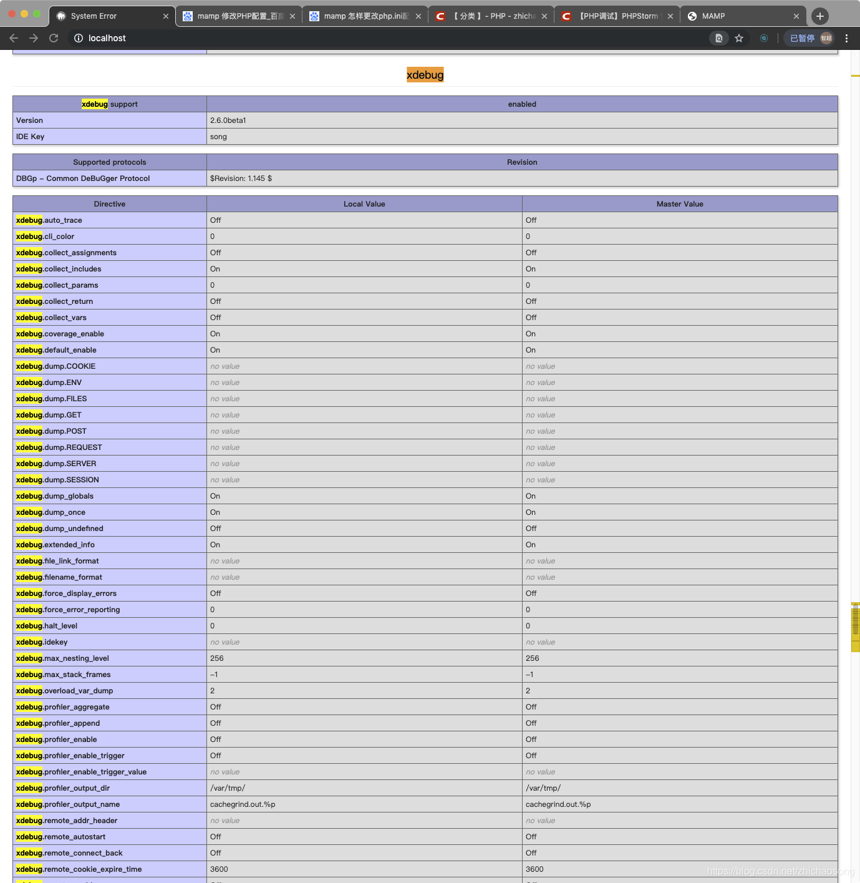This screenshot has width=860, height=883.
Task: Click the Supported protocols header
Action: 110,162
